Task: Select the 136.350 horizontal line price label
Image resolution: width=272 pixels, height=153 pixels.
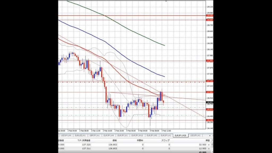Action: pyautogui.click(x=210, y=120)
